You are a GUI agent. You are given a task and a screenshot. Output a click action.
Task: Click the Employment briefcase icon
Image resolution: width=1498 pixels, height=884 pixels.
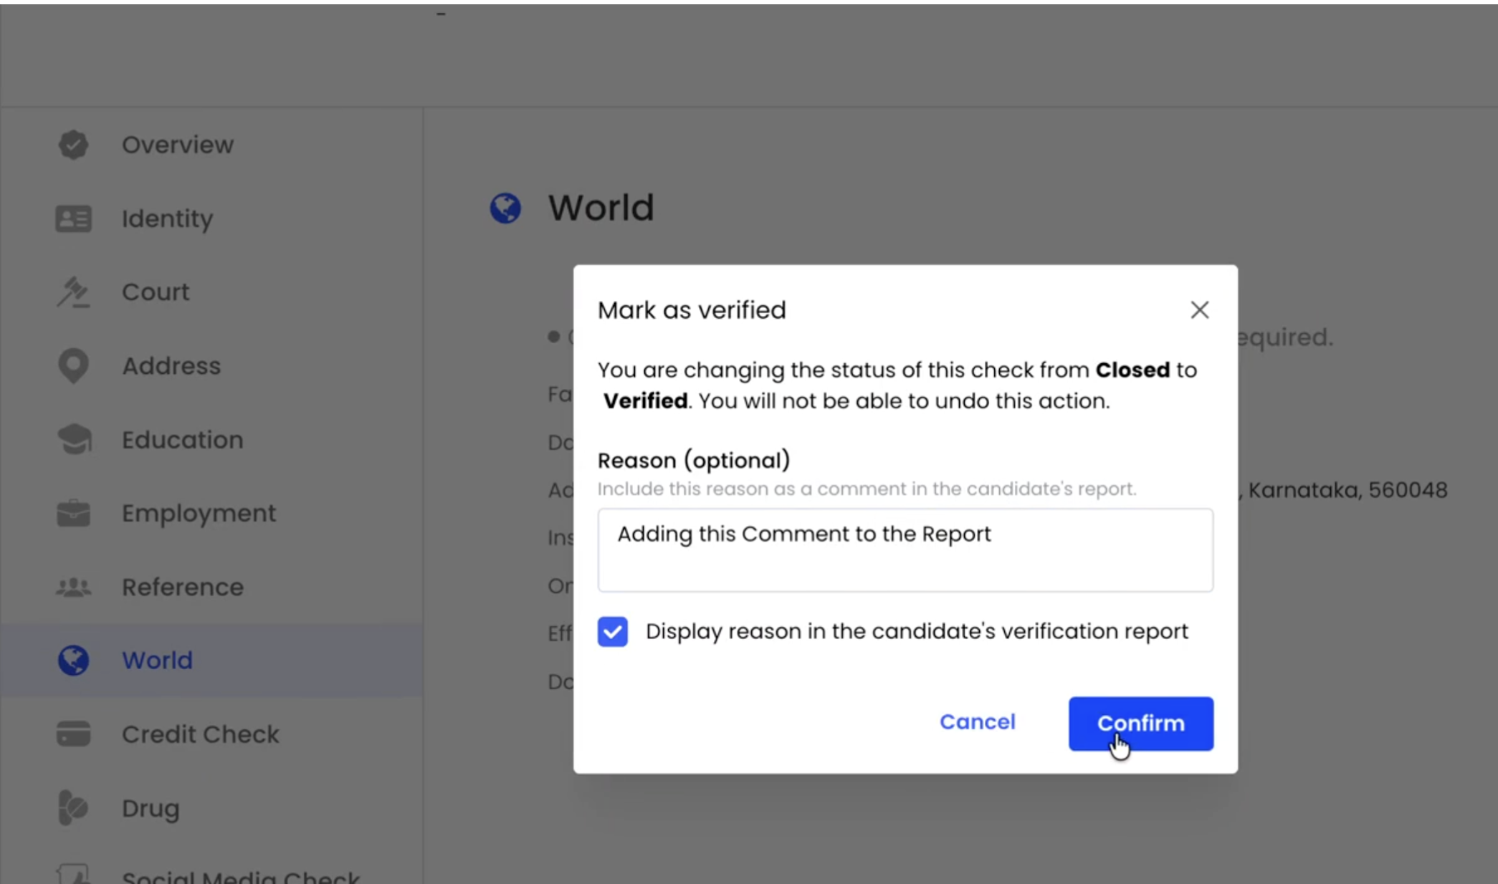73,513
